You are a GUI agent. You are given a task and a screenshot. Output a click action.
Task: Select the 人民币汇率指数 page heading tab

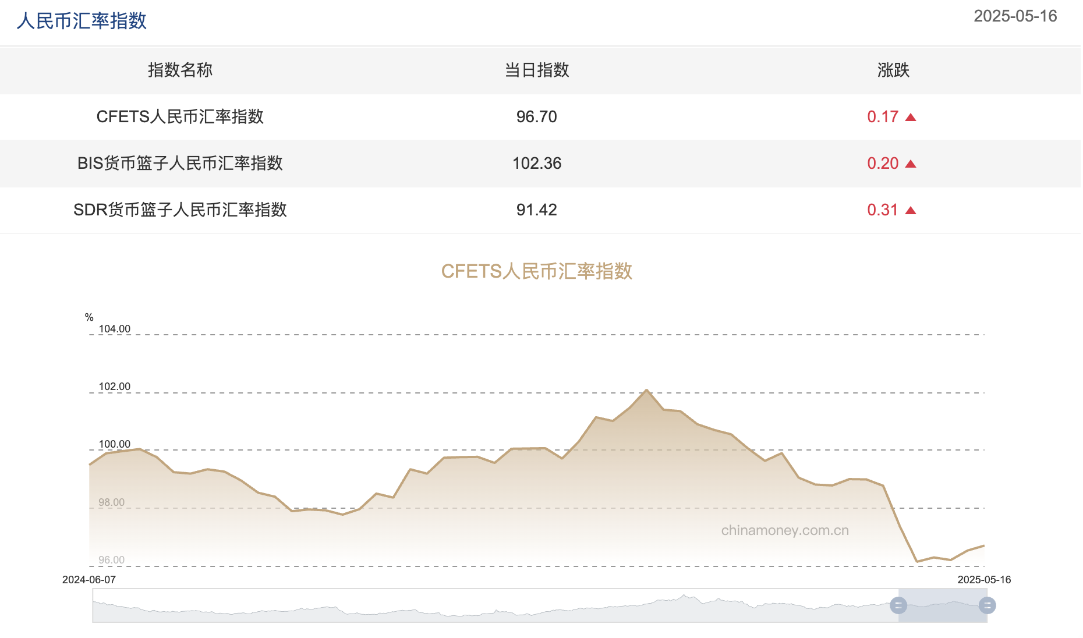[82, 20]
